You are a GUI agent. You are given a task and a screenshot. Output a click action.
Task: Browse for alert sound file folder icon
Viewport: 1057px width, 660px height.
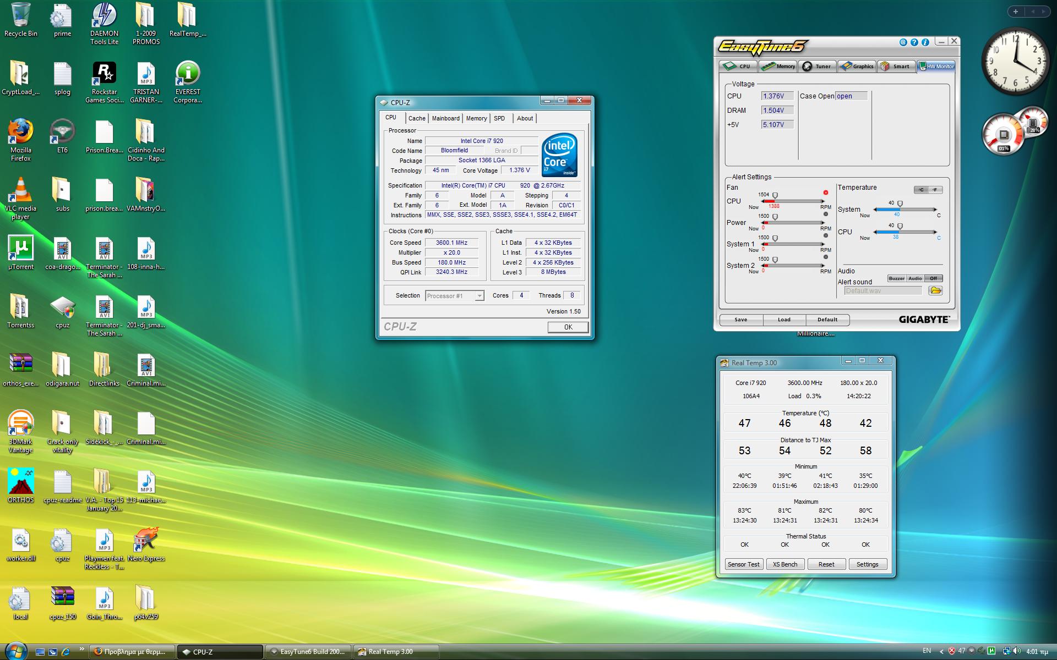pos(935,290)
